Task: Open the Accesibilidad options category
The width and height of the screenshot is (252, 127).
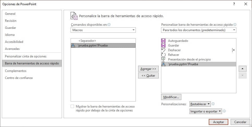Action: point(32,42)
